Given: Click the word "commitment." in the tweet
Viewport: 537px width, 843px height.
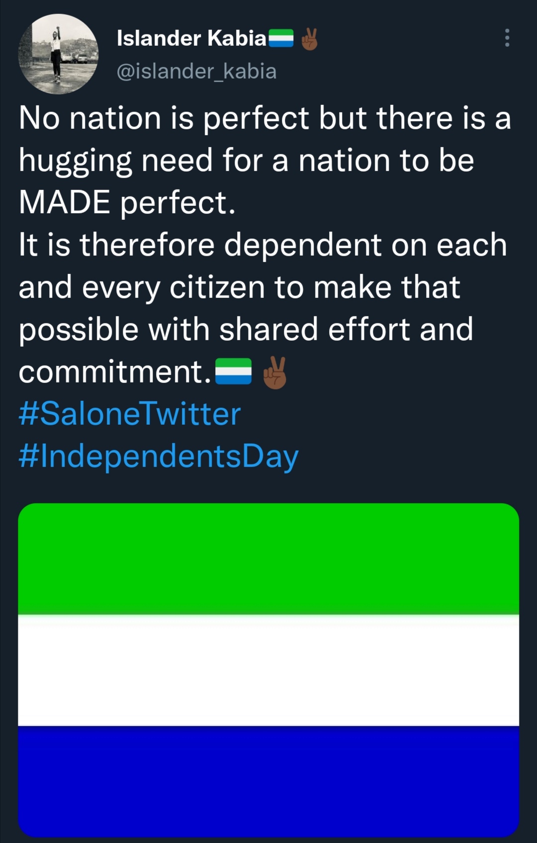Looking at the screenshot, I should point(115,372).
